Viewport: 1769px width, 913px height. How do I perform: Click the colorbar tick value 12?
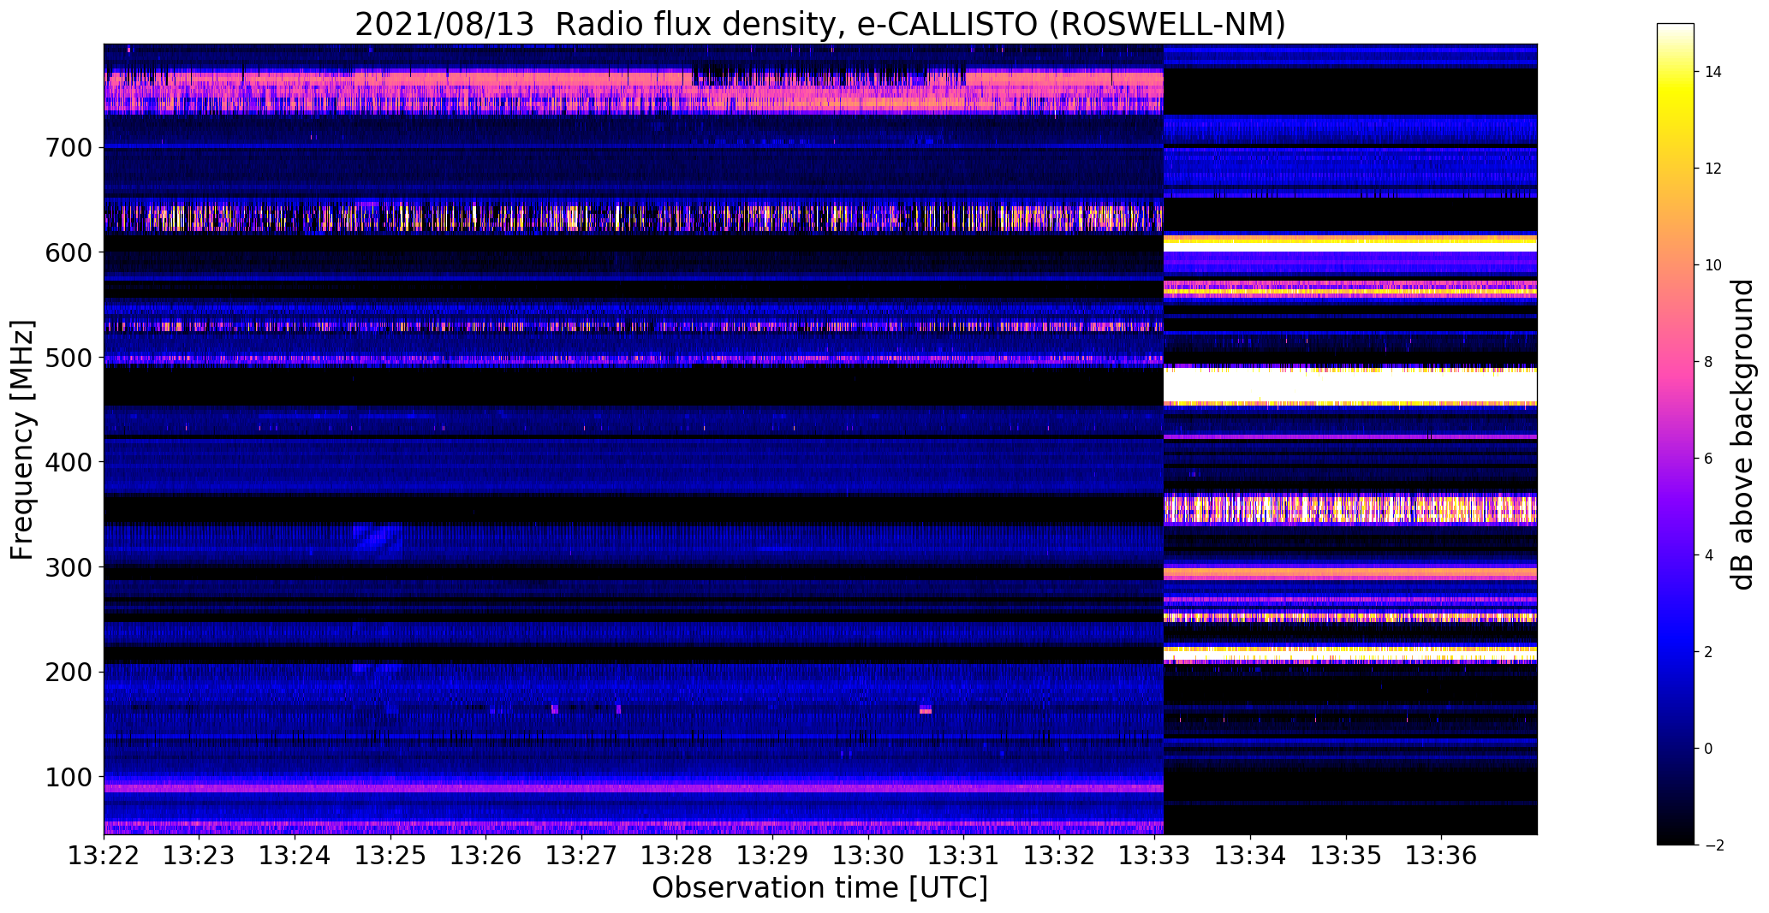click(1713, 169)
